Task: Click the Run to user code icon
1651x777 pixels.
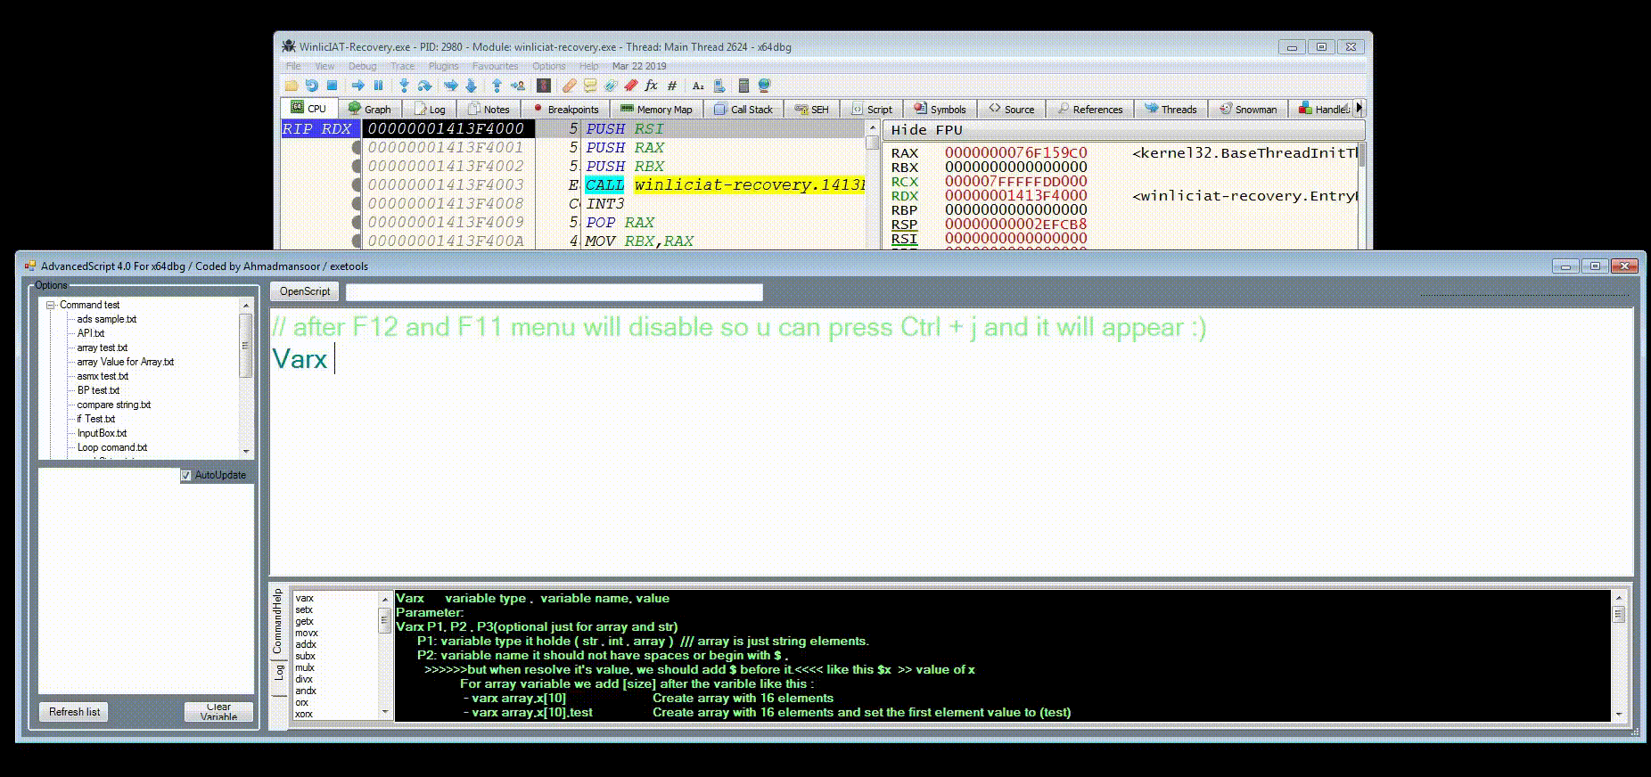Action: 518,86
